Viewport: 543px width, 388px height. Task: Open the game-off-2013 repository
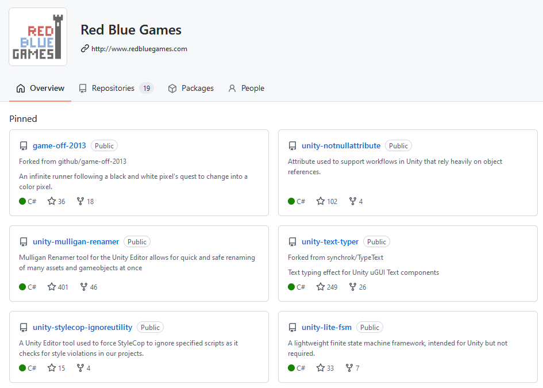pos(59,145)
